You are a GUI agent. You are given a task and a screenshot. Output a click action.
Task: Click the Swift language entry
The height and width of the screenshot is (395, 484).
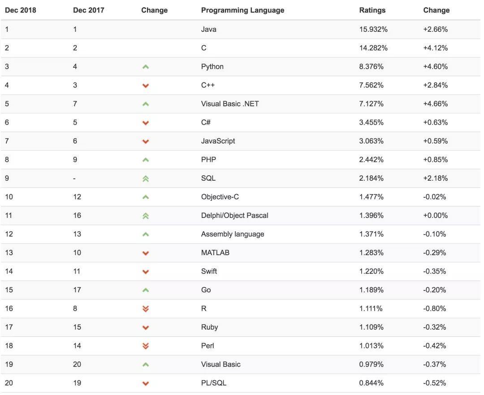(209, 271)
